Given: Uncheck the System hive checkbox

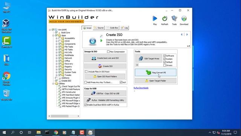Looking at the screenshot, I should click(x=165, y=59).
